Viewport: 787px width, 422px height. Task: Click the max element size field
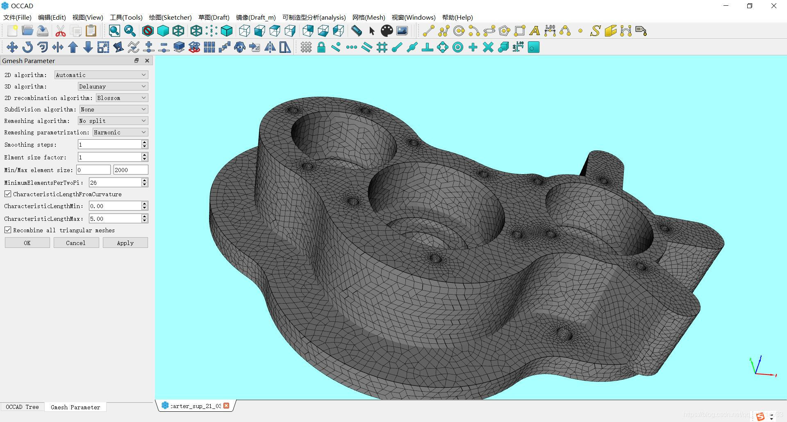(x=130, y=170)
